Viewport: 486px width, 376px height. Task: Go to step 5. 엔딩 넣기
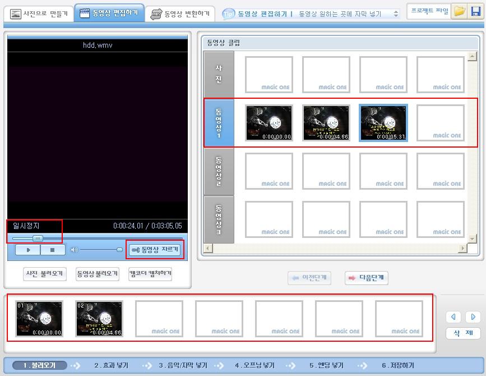coord(326,365)
